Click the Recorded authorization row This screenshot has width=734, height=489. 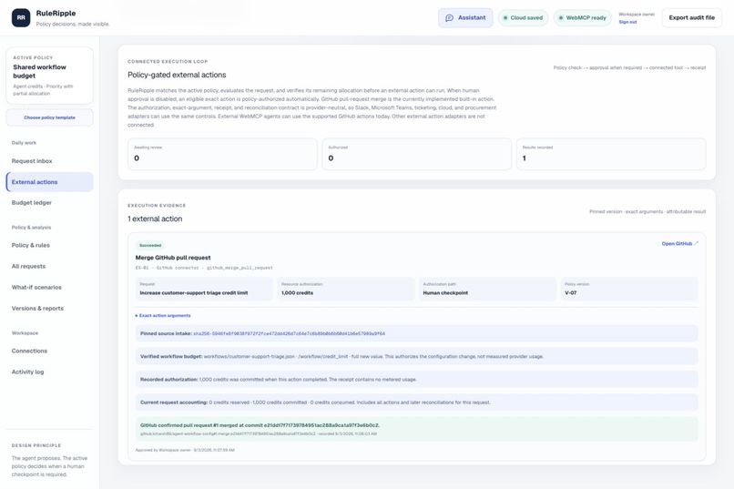(x=416, y=380)
